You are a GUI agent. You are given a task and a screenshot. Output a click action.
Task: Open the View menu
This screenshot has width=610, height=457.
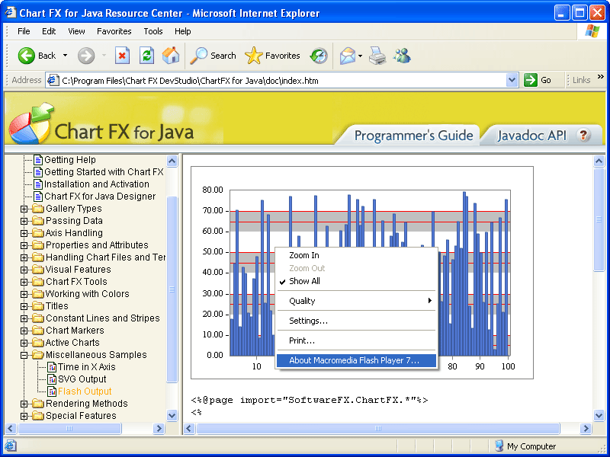76,31
